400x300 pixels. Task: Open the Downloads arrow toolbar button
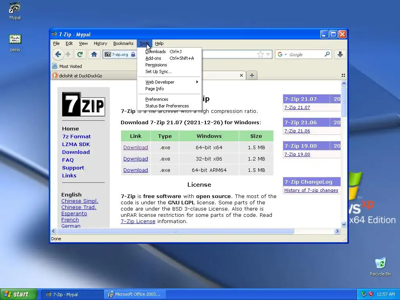click(x=340, y=54)
